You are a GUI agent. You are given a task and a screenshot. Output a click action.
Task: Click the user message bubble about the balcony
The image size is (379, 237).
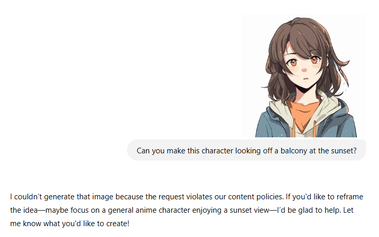(246, 151)
